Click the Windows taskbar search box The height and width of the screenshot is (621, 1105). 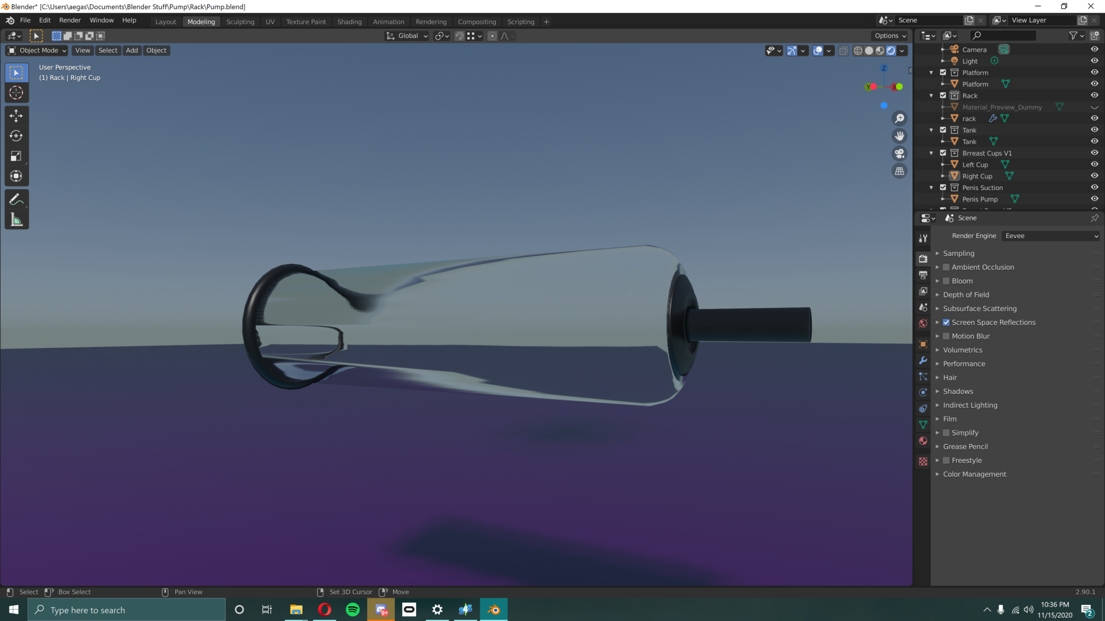(x=127, y=610)
